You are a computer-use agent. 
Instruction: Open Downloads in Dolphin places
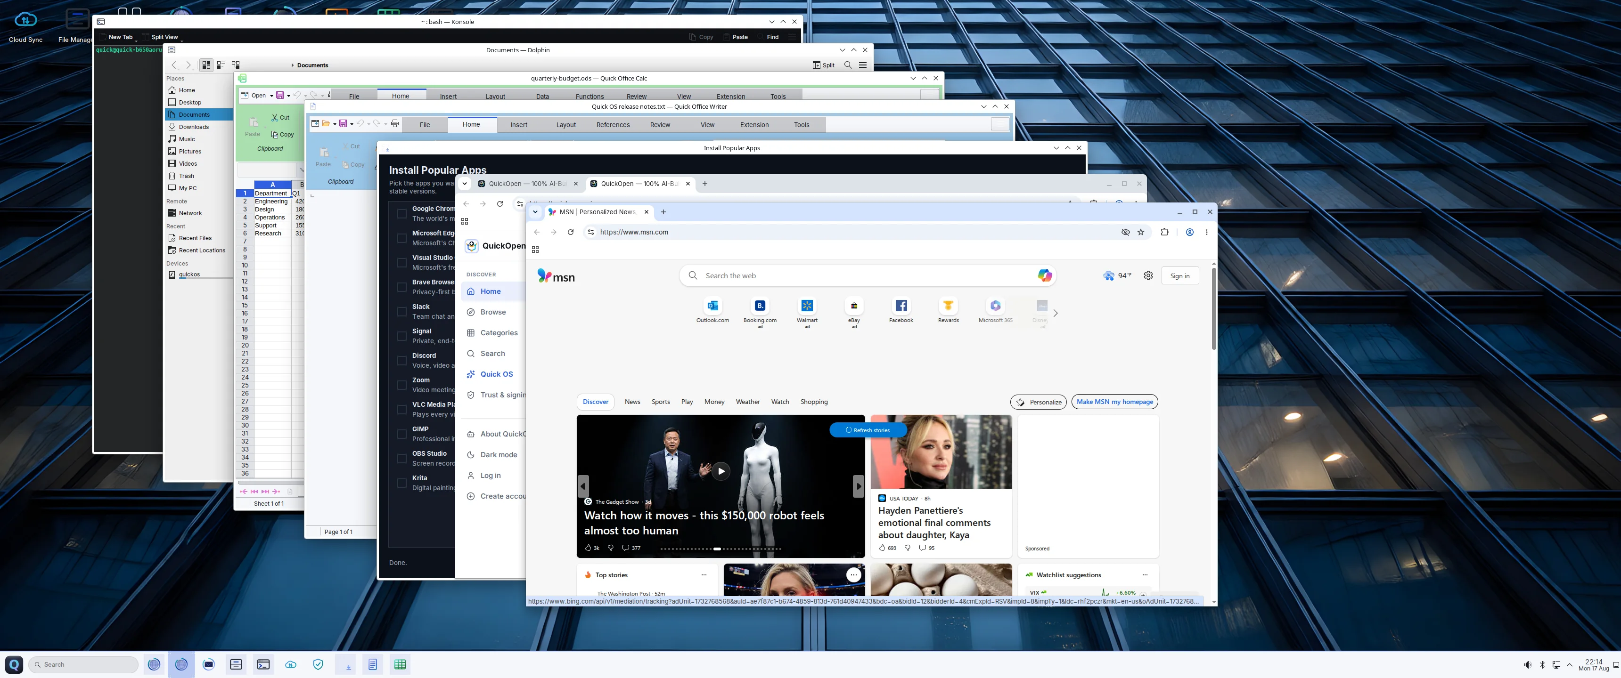193,126
